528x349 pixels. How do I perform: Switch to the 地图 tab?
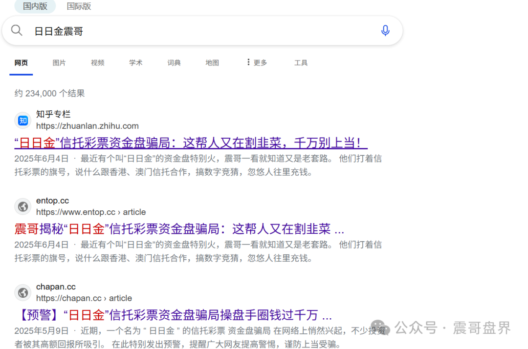point(212,63)
